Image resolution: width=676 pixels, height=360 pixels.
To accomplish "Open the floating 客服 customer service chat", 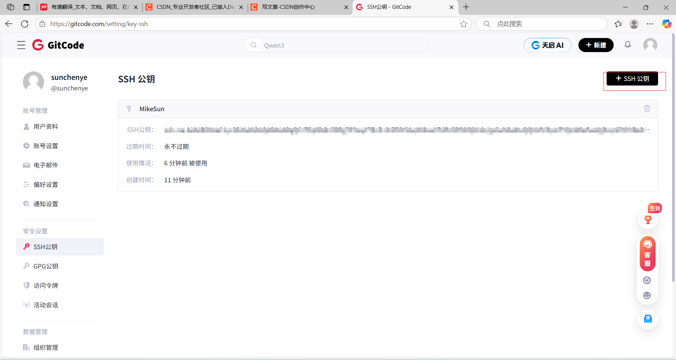I will tap(647, 253).
